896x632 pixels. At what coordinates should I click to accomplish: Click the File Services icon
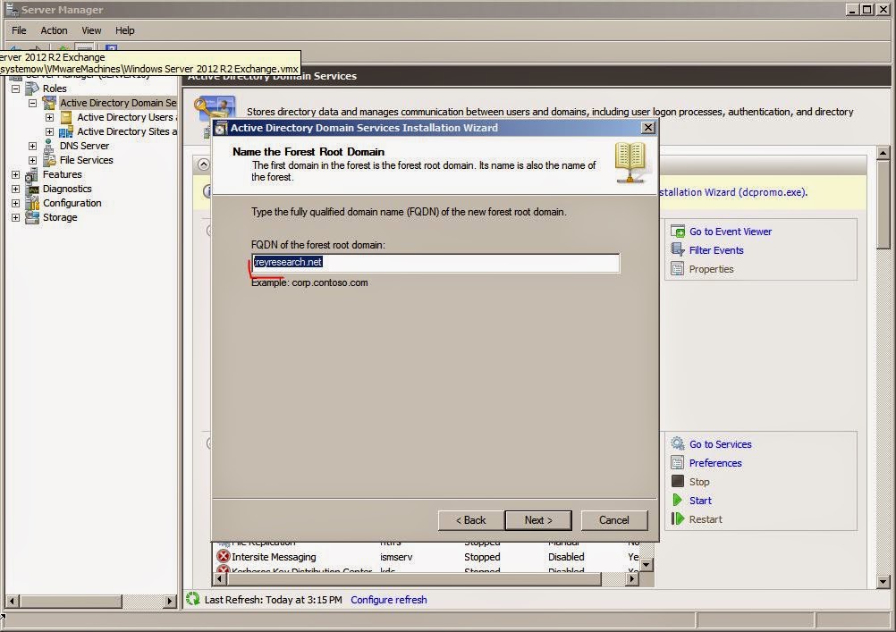pyautogui.click(x=49, y=160)
